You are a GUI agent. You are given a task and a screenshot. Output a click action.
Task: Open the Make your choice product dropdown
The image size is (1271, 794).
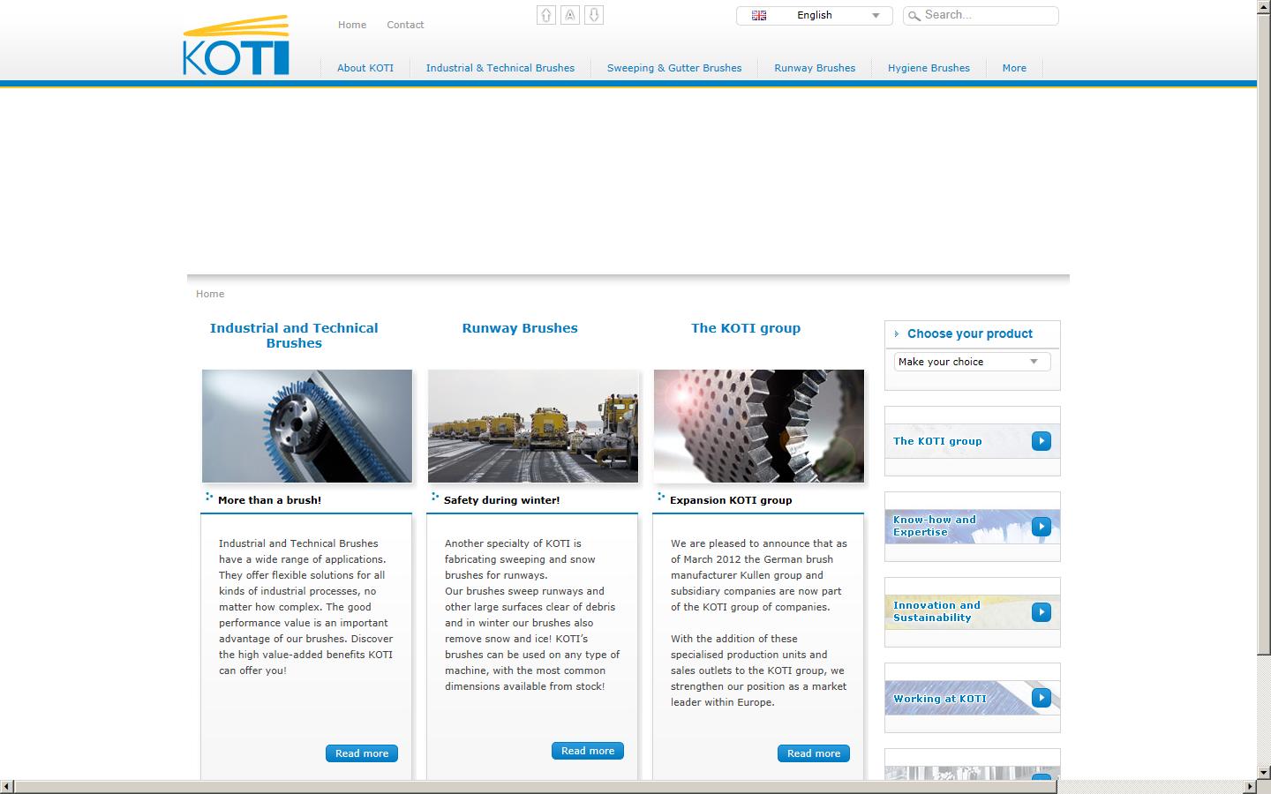(972, 362)
